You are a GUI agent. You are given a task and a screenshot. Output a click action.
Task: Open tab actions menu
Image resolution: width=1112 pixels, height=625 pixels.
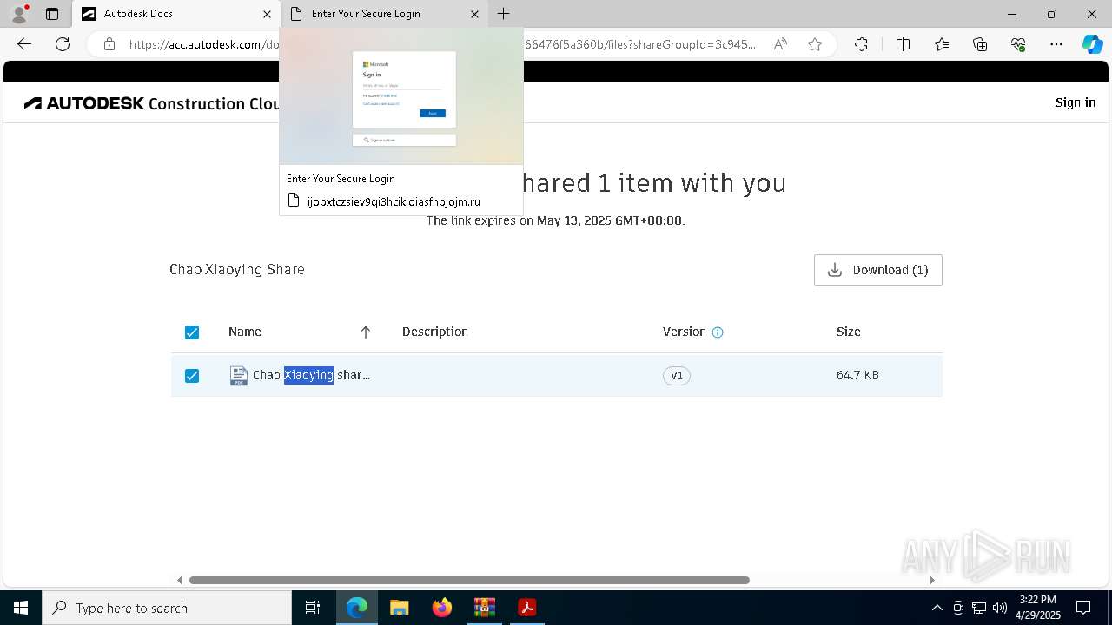(x=52, y=14)
